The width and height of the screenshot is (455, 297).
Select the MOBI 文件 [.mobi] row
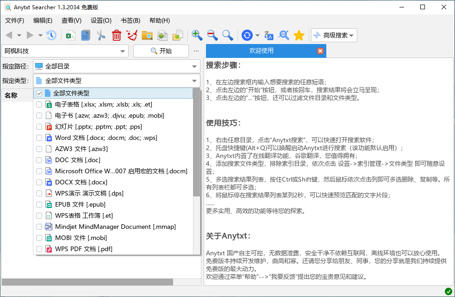(x=113, y=238)
